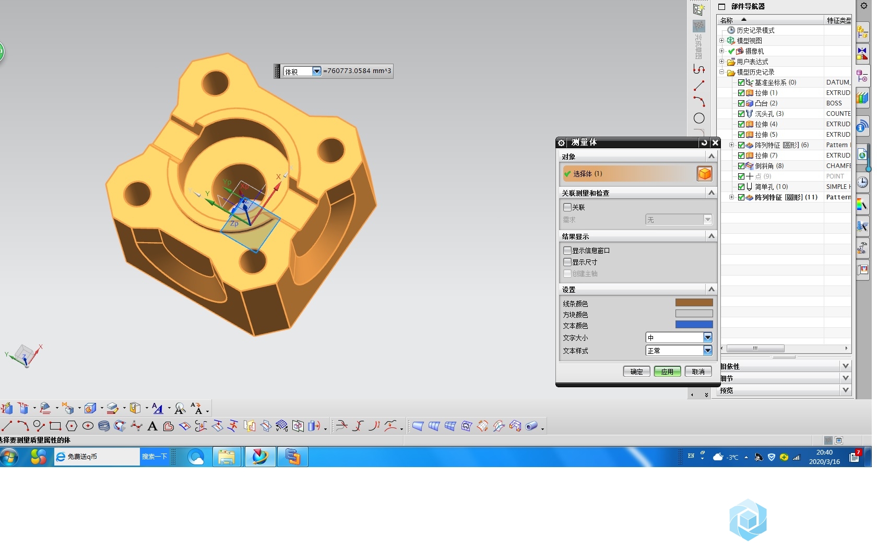
Task: Change the 方块颜色 gray swatch
Action: (694, 314)
